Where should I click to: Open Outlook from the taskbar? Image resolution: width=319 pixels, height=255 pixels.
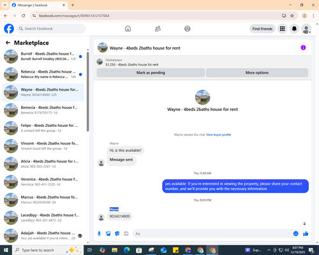click(x=163, y=250)
